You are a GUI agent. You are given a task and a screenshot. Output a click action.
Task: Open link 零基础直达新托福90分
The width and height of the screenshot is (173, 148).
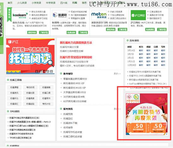75,79
